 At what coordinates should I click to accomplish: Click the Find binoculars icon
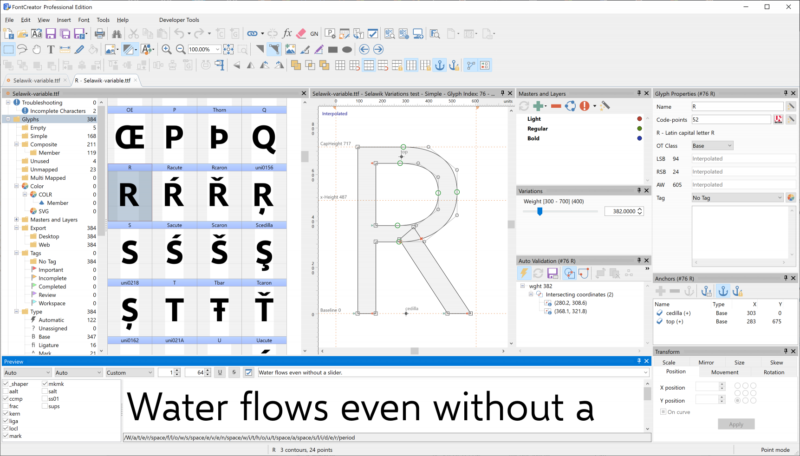(x=117, y=33)
